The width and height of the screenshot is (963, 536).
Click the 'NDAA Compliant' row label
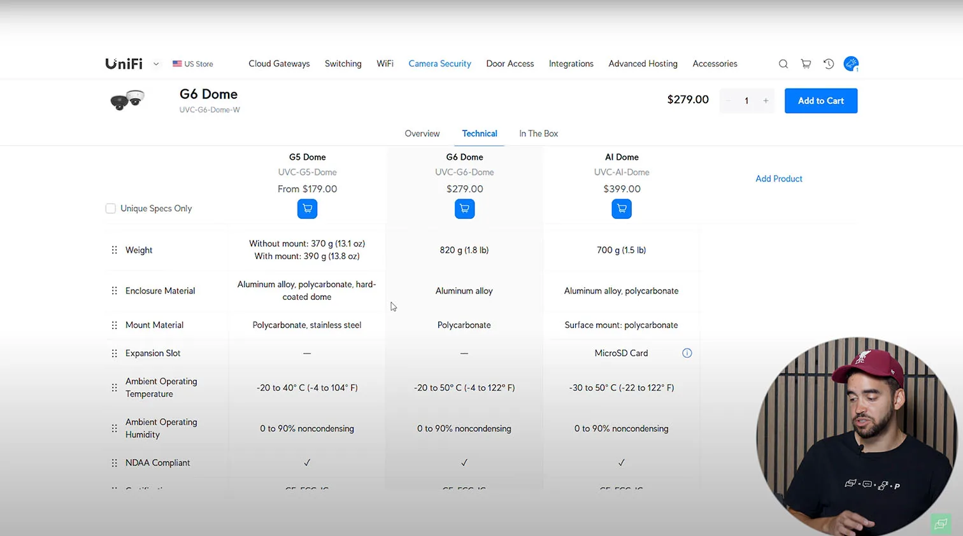tap(157, 463)
